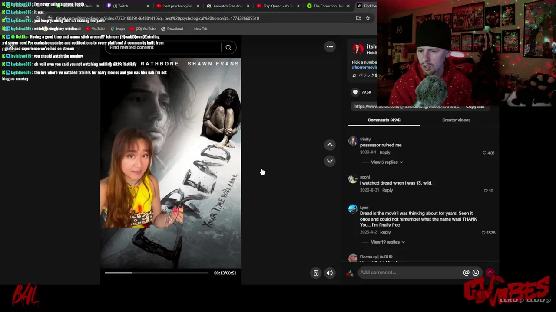This screenshot has height=312, width=556.
Task: Open (20) YouTube bookmark
Action: pos(143,29)
